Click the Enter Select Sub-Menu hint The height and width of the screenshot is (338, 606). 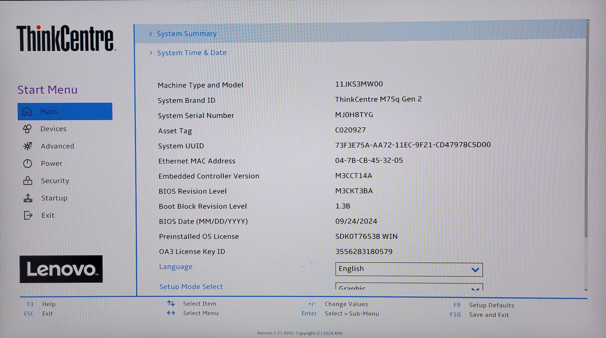pos(340,313)
